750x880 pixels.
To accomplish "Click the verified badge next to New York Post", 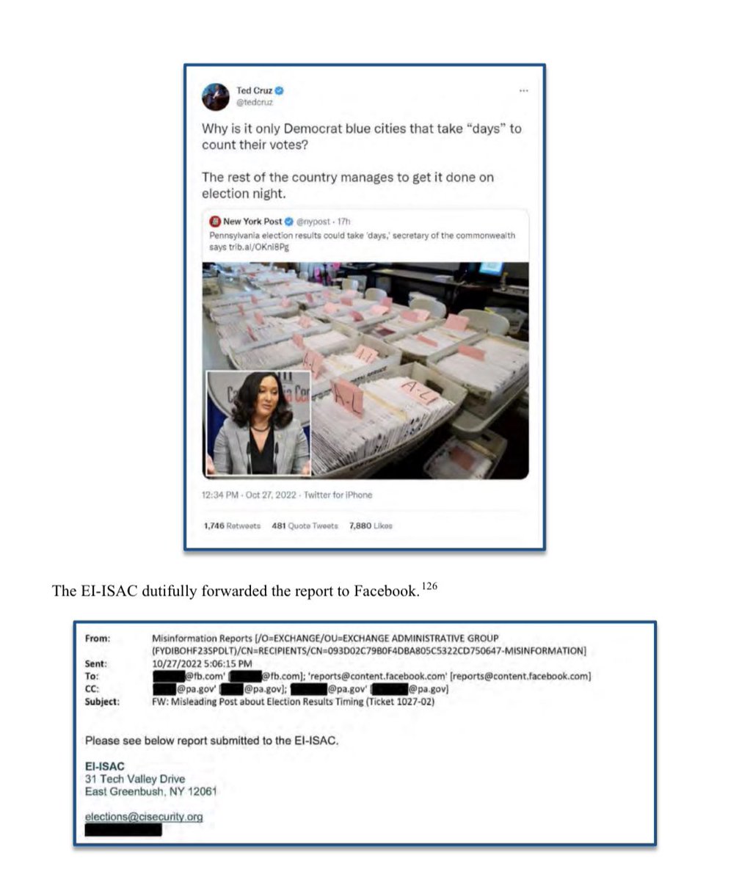I will click(289, 221).
